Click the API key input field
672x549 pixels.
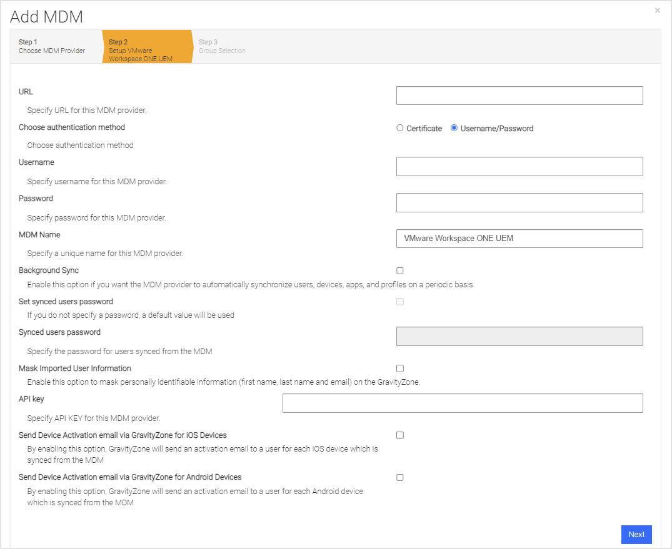pos(463,403)
